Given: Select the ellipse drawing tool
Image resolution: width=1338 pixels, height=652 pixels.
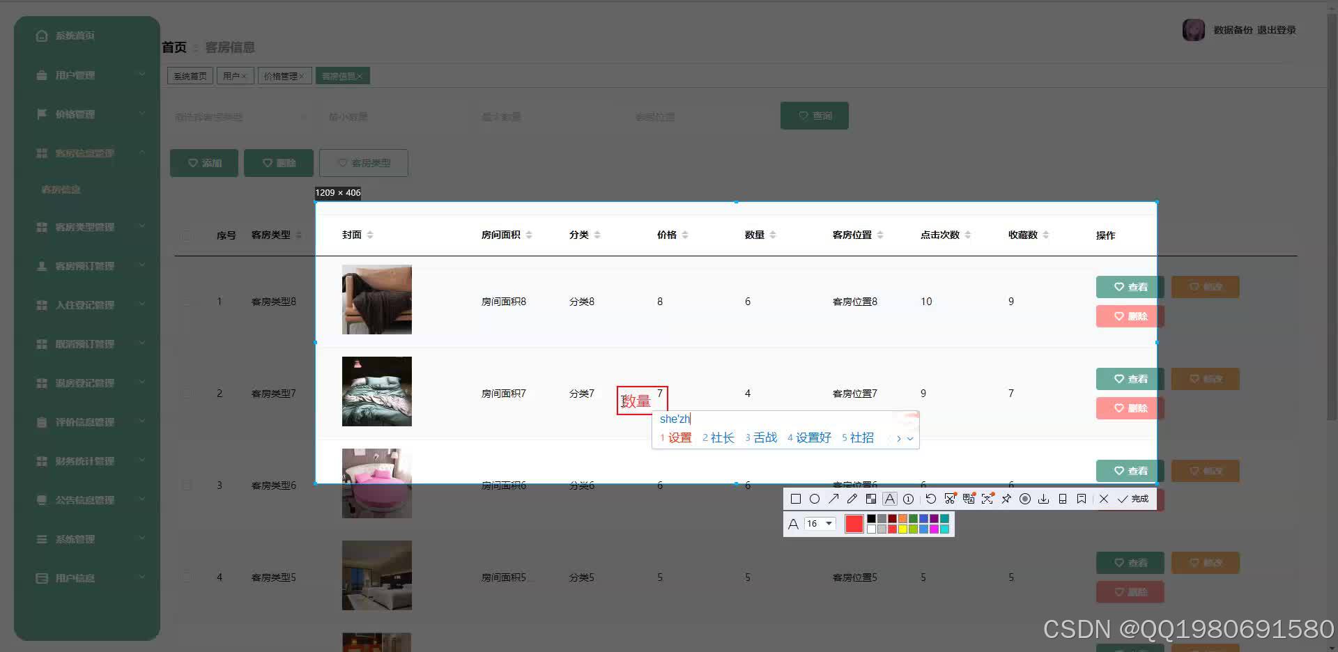Looking at the screenshot, I should [815, 499].
